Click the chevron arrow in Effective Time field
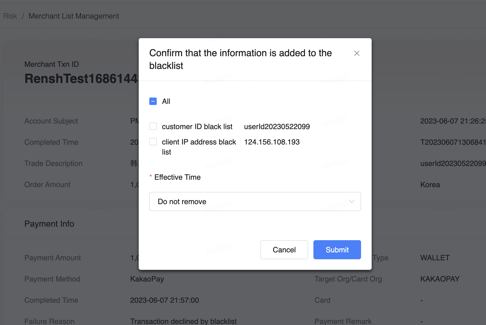 point(352,201)
